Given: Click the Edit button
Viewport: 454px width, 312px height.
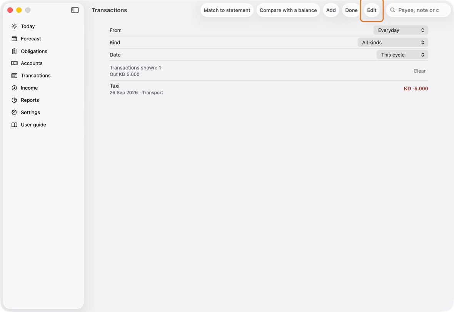Looking at the screenshot, I should point(372,10).
